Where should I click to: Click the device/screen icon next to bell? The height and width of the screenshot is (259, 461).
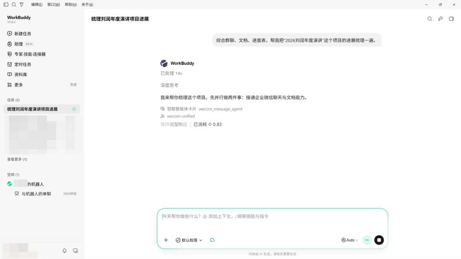(x=76, y=251)
